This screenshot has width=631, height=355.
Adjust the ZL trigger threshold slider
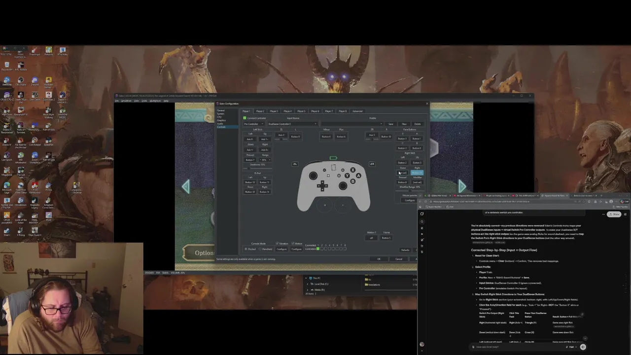[x=281, y=139]
